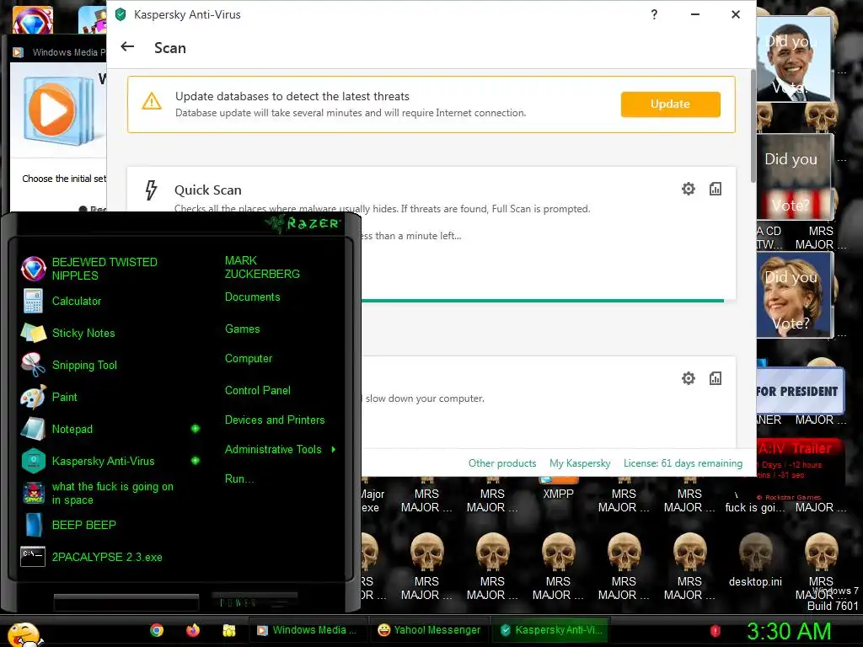
Task: Expand the Administrative Tools submenu arrow
Action: [334, 450]
